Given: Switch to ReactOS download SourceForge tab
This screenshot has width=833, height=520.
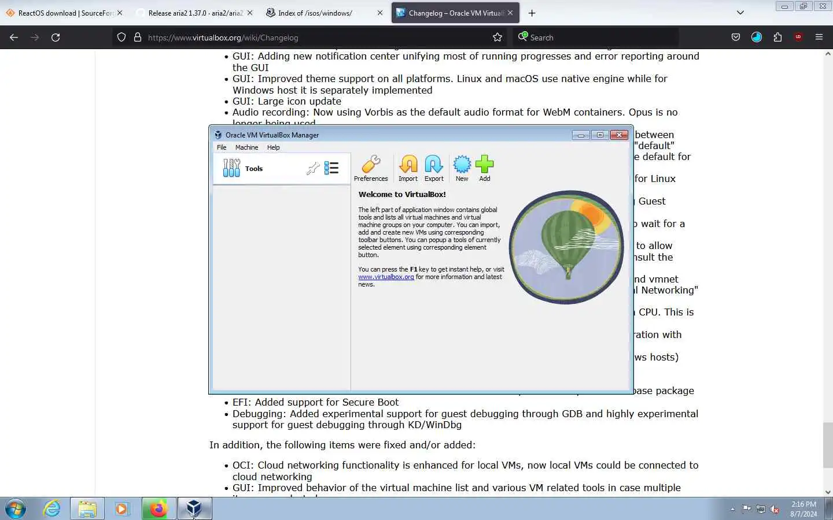Looking at the screenshot, I should [x=65, y=13].
